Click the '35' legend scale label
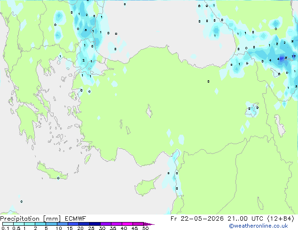Screen dimensions: 298x230 (113, 228)
